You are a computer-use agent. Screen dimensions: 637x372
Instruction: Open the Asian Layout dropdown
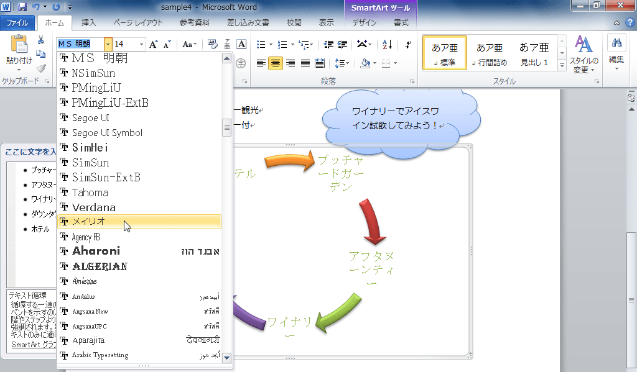tap(364, 44)
